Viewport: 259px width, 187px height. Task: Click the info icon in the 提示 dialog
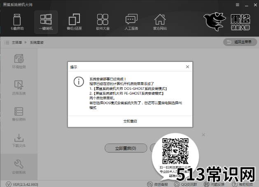(x=79, y=82)
